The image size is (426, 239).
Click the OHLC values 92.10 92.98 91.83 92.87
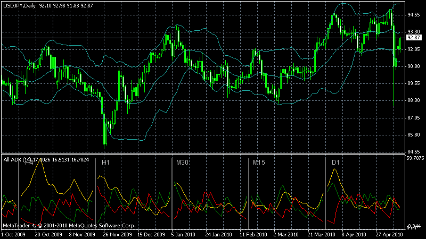pos(66,6)
